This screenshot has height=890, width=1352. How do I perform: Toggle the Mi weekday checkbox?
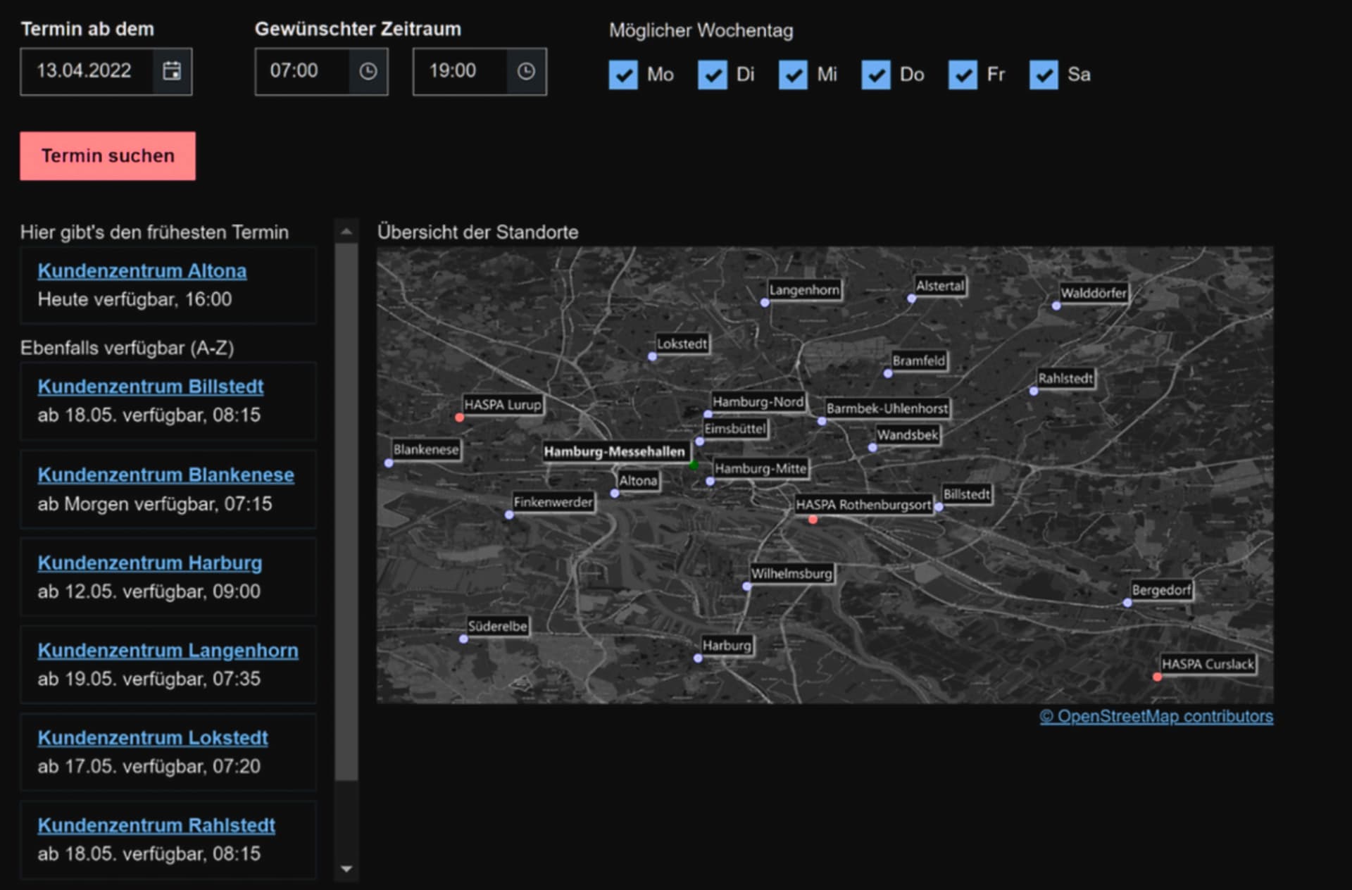tap(793, 75)
